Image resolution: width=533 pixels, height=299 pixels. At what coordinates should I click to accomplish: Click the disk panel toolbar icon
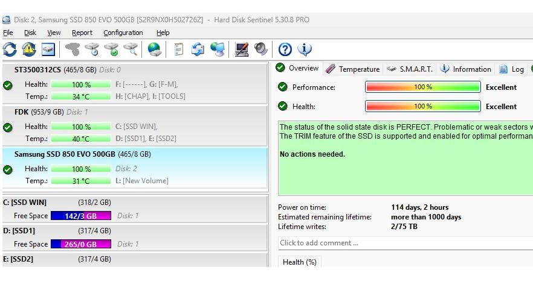click(48, 49)
